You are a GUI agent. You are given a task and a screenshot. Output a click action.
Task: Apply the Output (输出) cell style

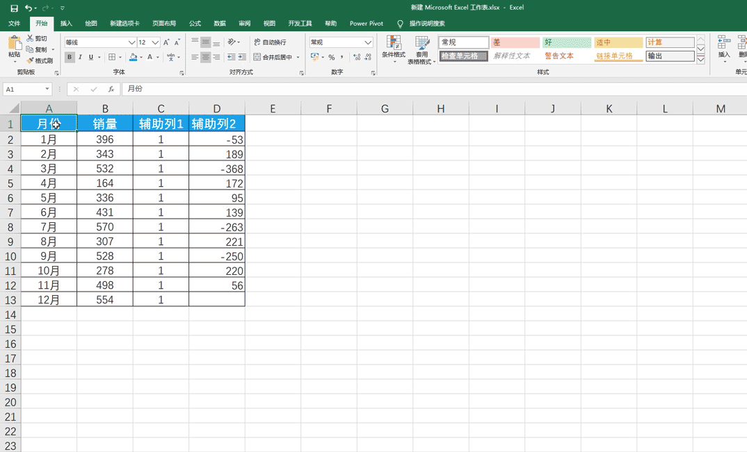tap(670, 56)
